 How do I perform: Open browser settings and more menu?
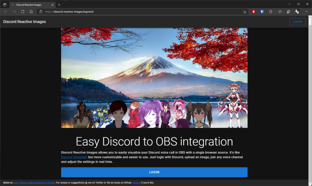click(x=306, y=12)
